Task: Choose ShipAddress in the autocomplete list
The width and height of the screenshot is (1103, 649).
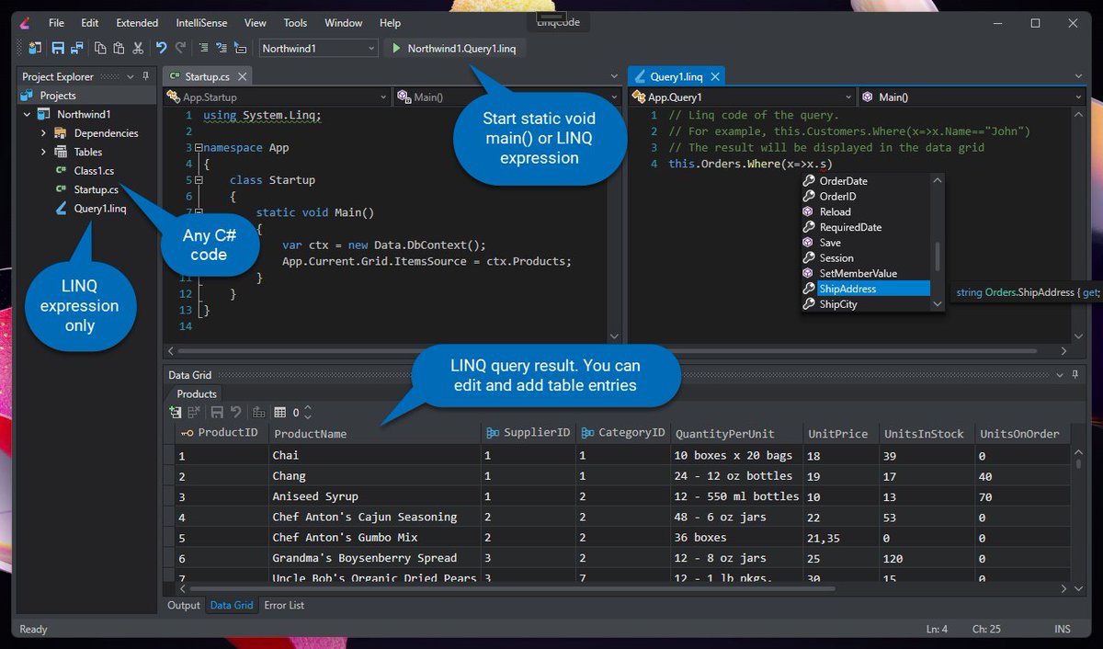Action: coord(865,289)
